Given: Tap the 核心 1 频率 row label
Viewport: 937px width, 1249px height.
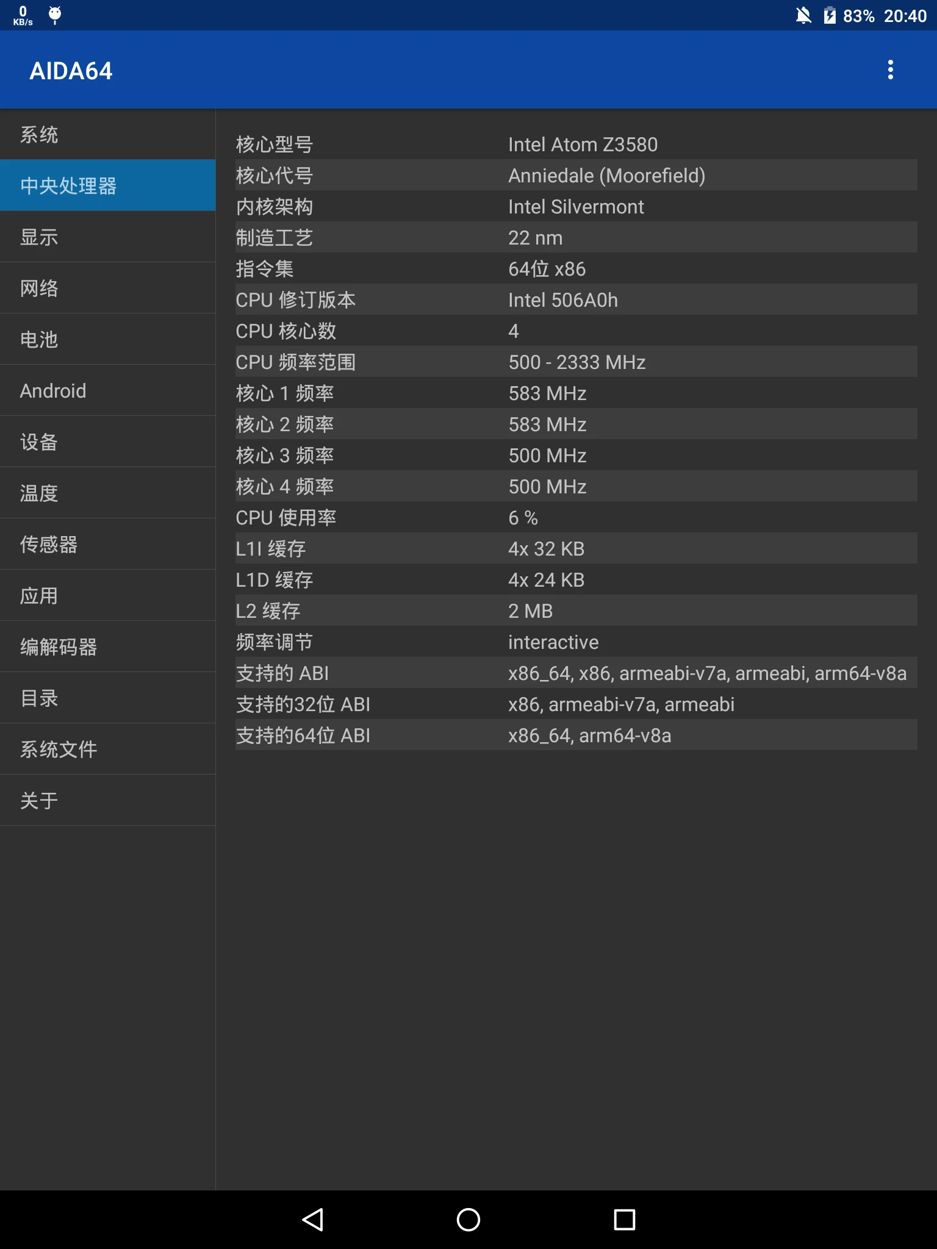Looking at the screenshot, I should [284, 393].
